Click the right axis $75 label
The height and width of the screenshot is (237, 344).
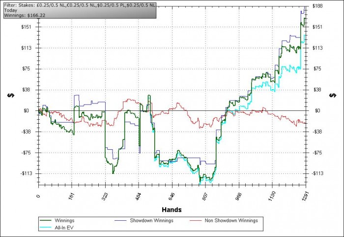[317, 68]
